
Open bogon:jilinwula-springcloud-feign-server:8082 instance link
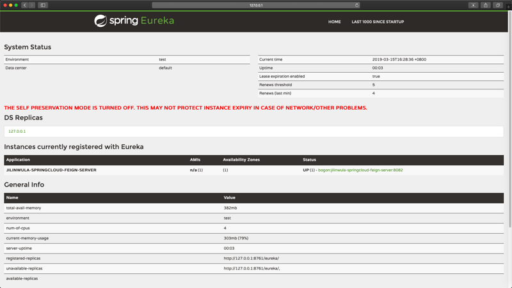[x=360, y=170]
